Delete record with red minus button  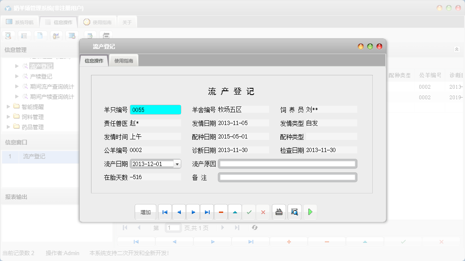(x=221, y=212)
